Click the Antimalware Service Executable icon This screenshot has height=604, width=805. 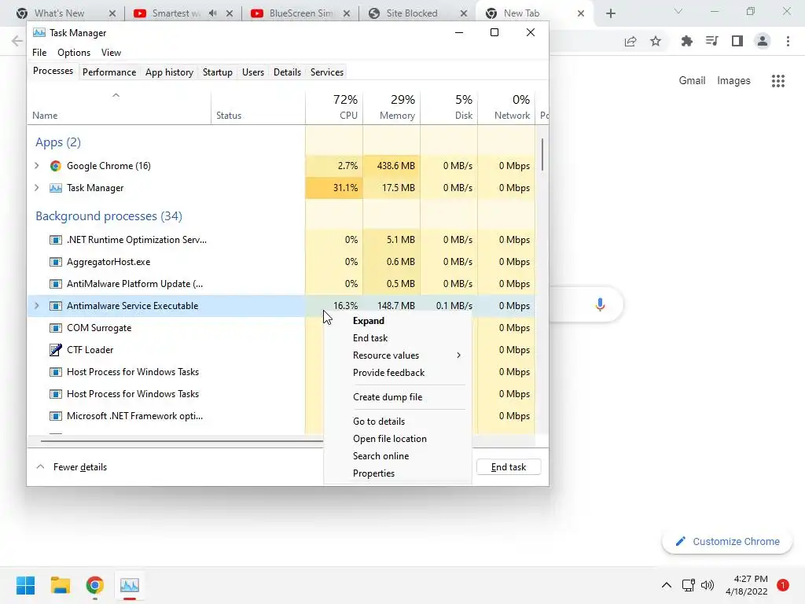pos(56,306)
